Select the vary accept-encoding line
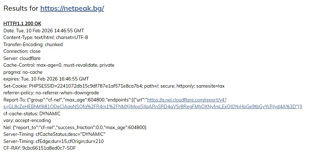The width and height of the screenshot is (332, 155). coord(27,120)
